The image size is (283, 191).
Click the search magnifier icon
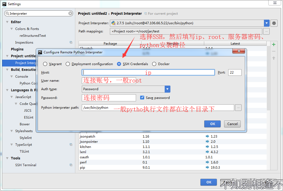pyautogui.click(x=7, y=13)
